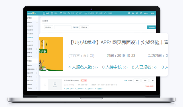Click the chat bubble icon beside 互动
Viewport: 183px width, 107px height.
[69, 13]
